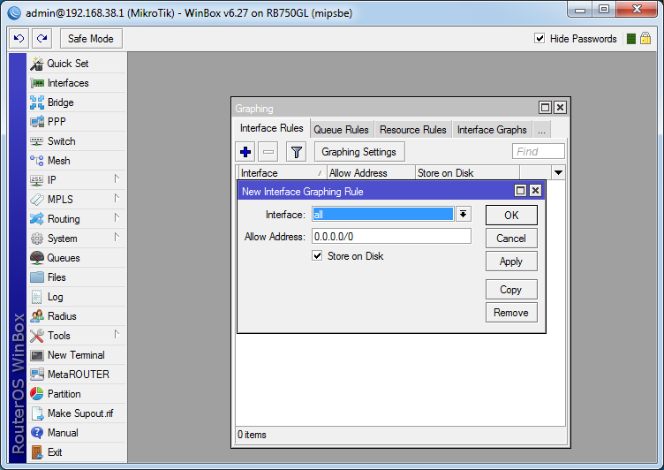Click the padlock icon in top bar
Viewport: 664px width, 470px height.
645,39
